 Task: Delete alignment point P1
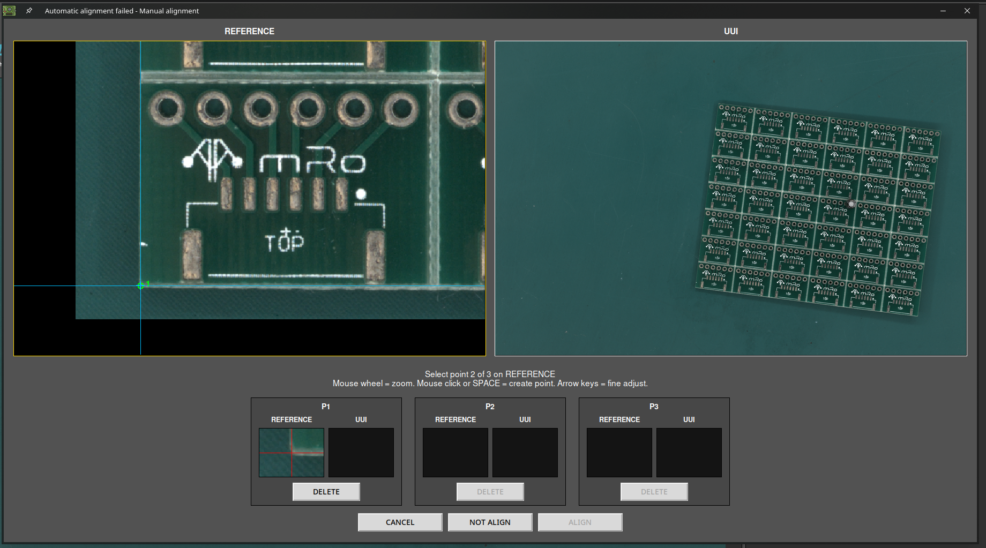tap(326, 492)
